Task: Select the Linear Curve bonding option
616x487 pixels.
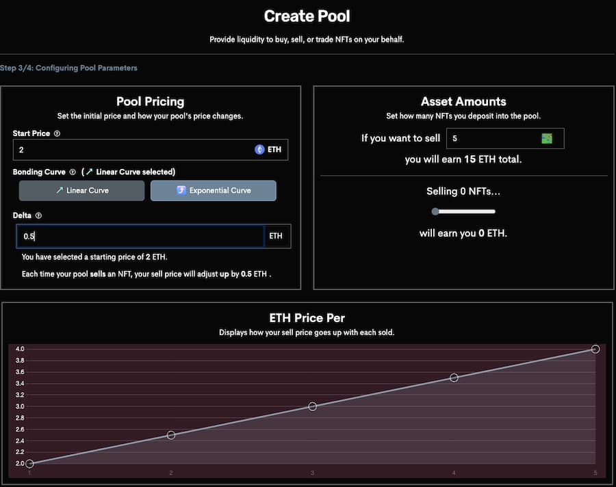Action: point(81,190)
